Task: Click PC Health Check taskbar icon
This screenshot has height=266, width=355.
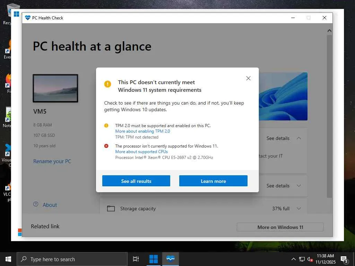Action: point(171,259)
